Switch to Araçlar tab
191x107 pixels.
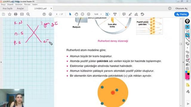point(20,9)
